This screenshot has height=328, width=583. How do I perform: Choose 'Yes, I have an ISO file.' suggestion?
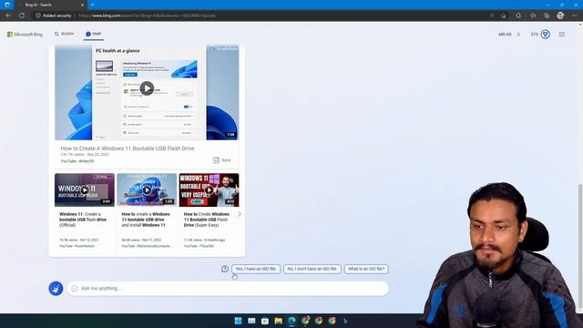pyautogui.click(x=256, y=269)
